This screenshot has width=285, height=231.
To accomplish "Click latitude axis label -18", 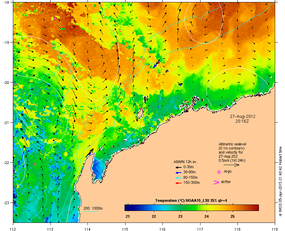I will pos(6,2).
